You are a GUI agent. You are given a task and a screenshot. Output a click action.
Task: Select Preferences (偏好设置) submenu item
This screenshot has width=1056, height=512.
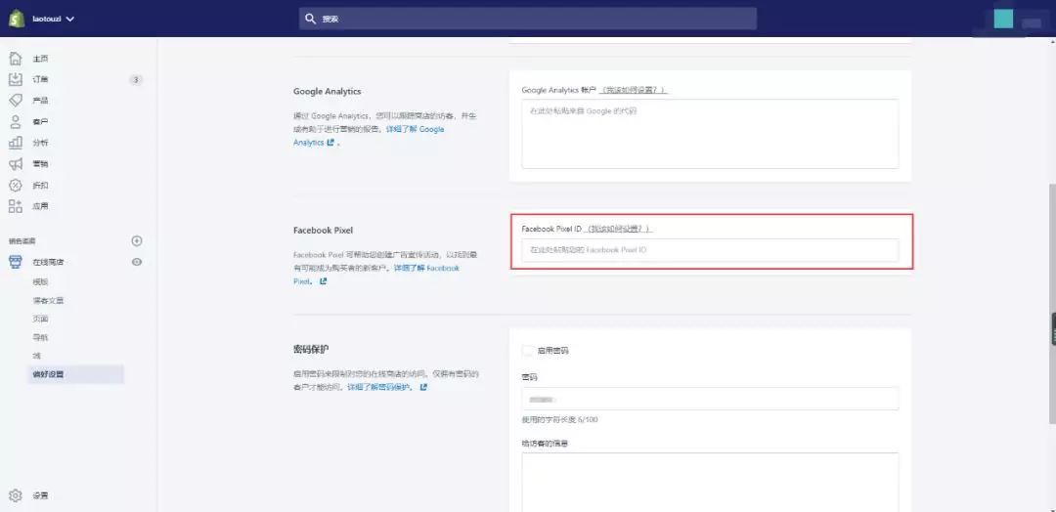coord(75,374)
